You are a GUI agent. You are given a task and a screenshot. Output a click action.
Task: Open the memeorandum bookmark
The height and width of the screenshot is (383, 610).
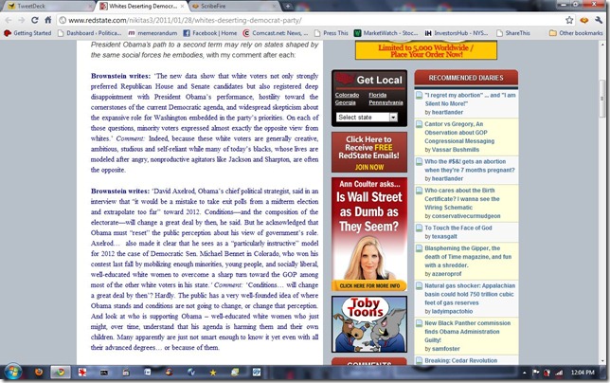(152, 33)
